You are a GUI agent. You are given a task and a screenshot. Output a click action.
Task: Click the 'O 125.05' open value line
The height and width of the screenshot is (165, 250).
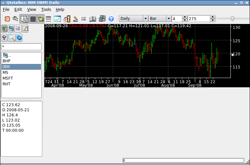click(x=11, y=125)
